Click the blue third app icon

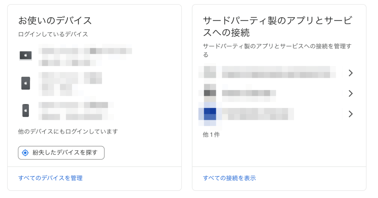coord(210,114)
